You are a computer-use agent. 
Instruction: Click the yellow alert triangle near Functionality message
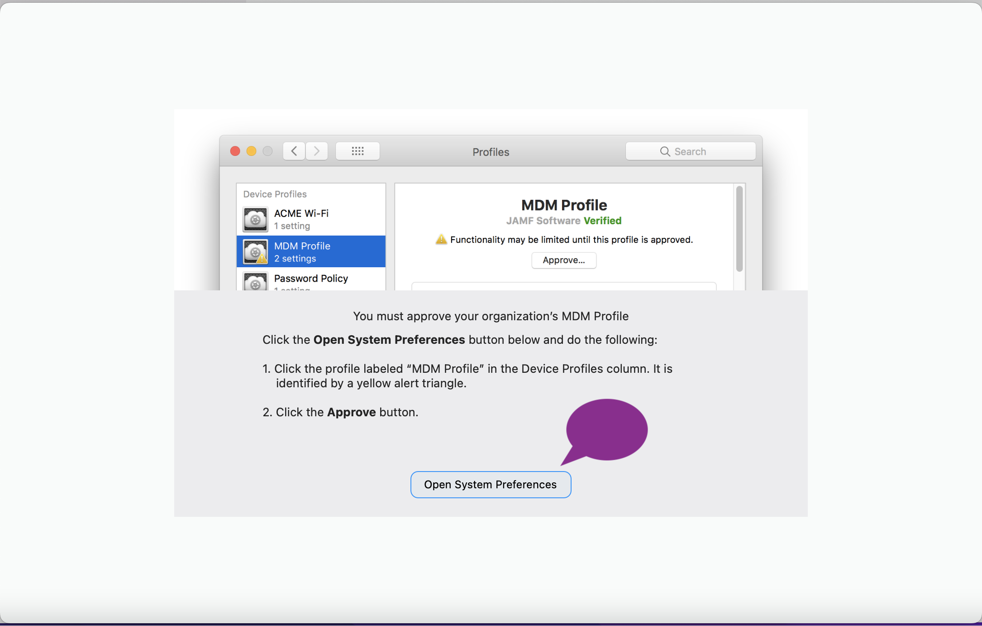tap(441, 240)
